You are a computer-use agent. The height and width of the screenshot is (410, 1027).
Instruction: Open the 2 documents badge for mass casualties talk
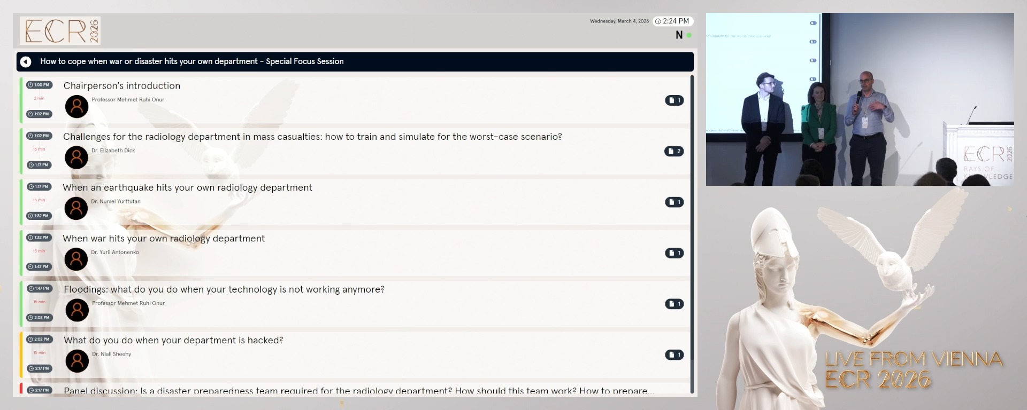(674, 151)
